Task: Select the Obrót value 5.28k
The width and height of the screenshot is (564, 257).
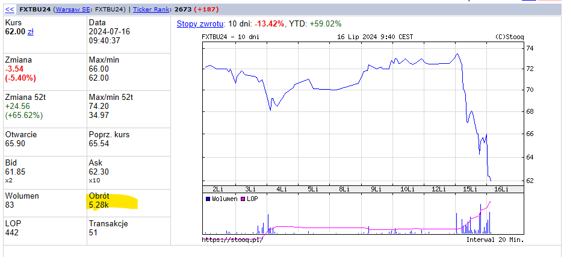Action: click(x=99, y=205)
